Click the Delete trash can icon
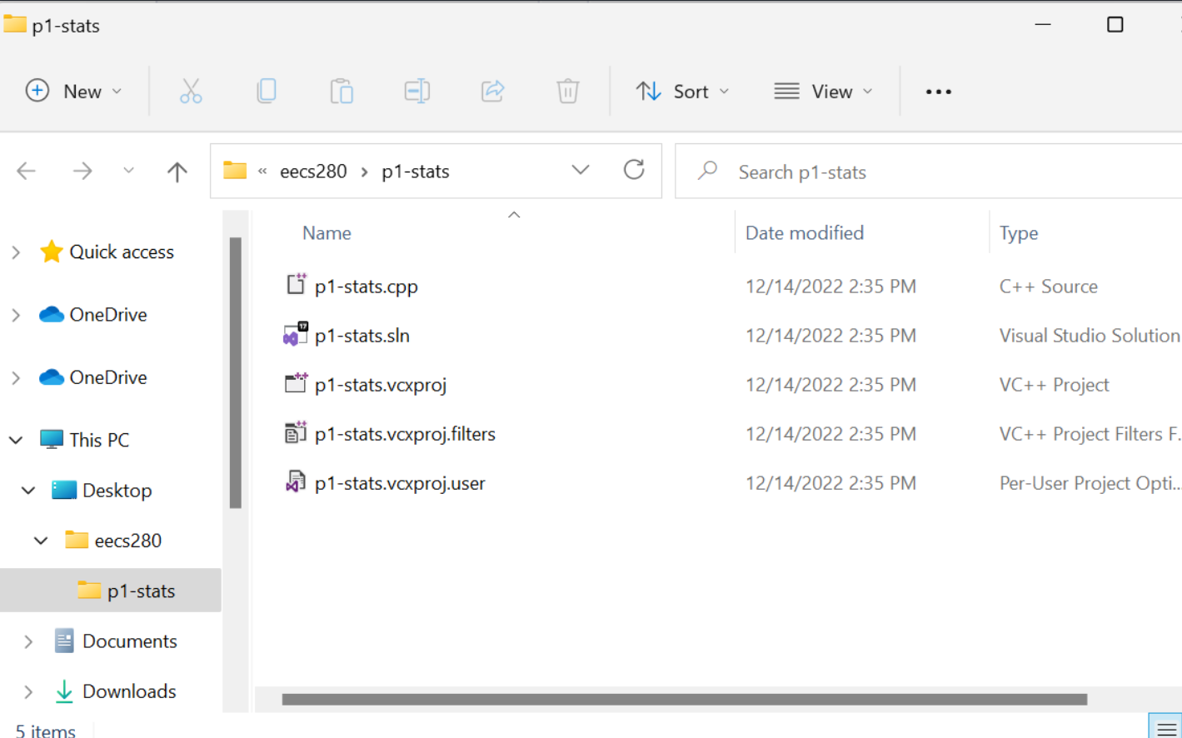Image resolution: width=1182 pixels, height=738 pixels. (x=567, y=91)
